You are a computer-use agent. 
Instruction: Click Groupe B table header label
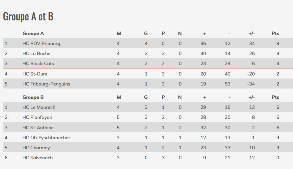tap(33, 98)
